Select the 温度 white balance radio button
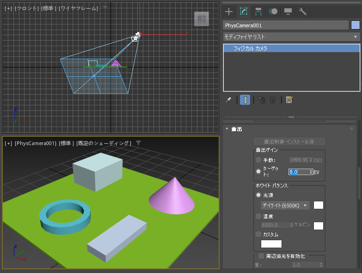 (258, 216)
